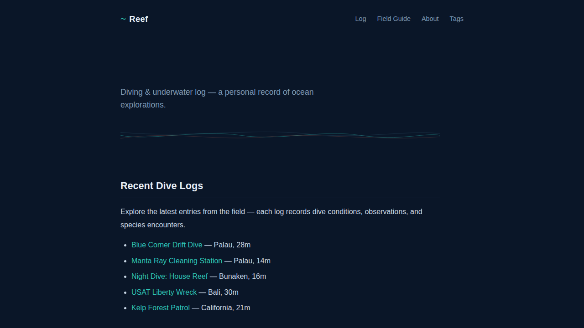Open the Blue Corner Drift Dive log
584x328 pixels.
[167, 245]
